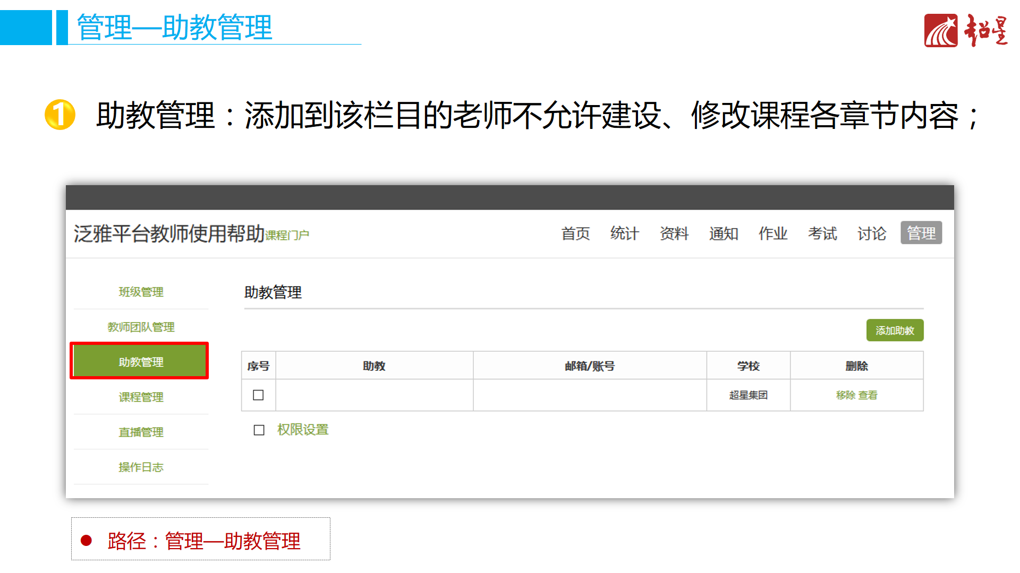Open the 作业 tab
The height and width of the screenshot is (573, 1020).
tap(772, 233)
